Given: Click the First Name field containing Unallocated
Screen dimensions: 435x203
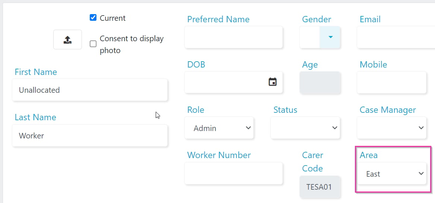Looking at the screenshot, I should pos(90,90).
